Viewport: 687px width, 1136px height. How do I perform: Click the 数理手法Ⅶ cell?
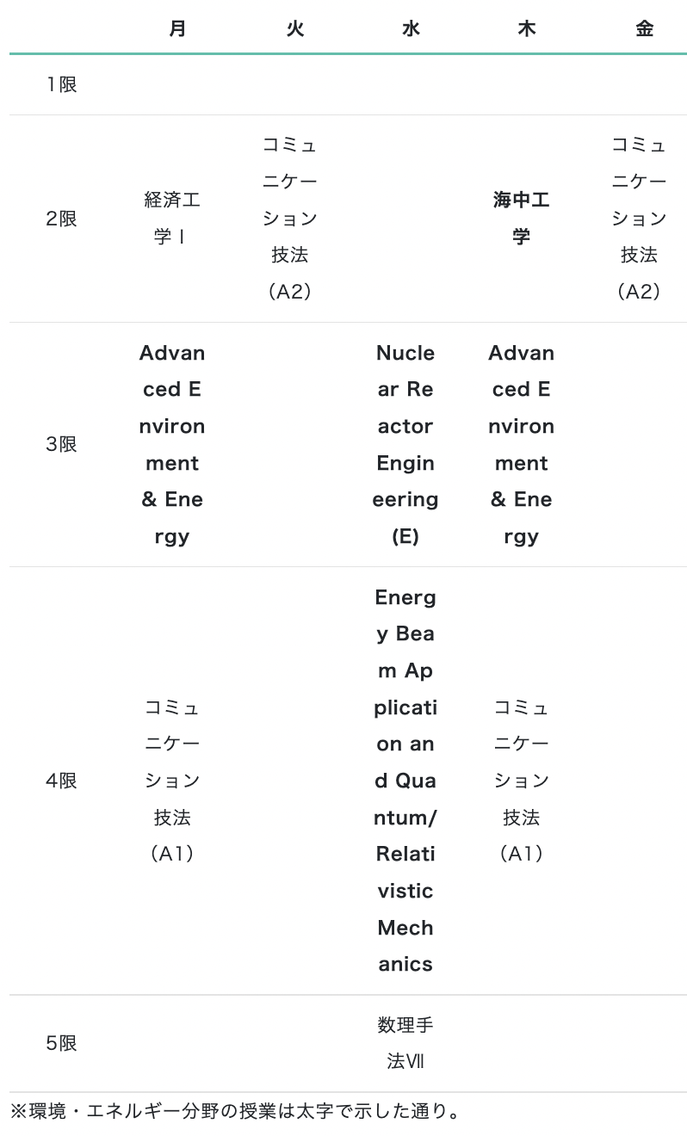click(405, 1043)
